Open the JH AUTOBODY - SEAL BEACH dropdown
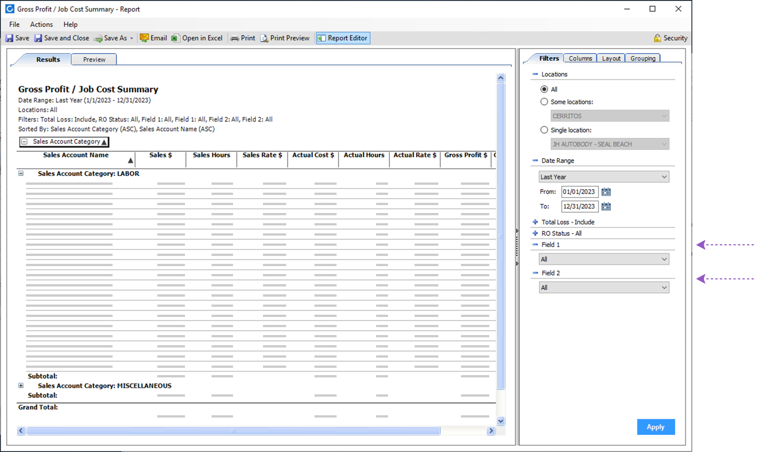 click(610, 144)
